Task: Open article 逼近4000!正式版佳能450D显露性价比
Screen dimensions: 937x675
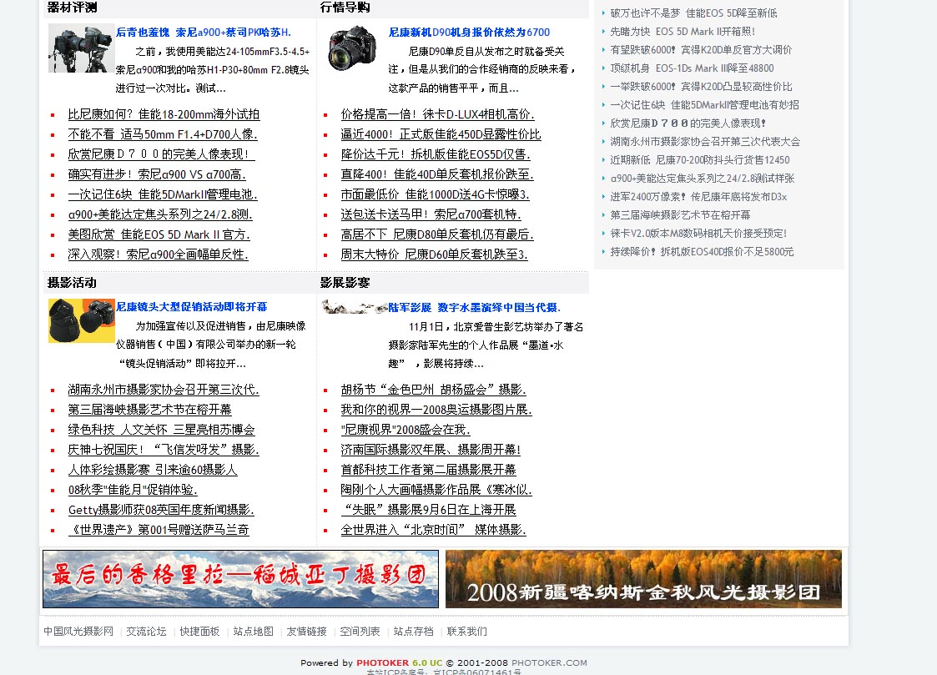Action: point(441,134)
